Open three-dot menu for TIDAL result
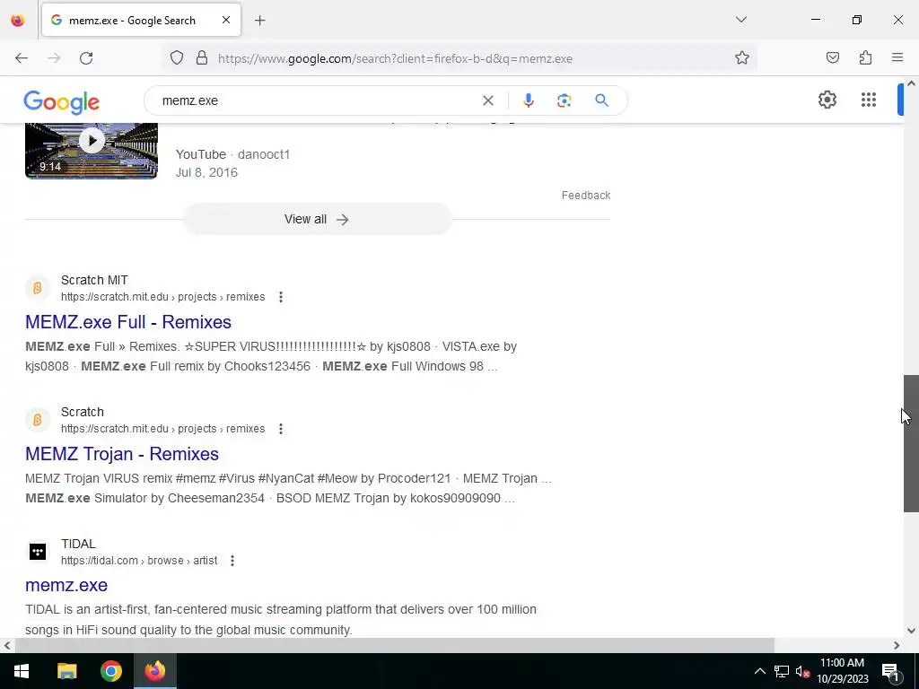Viewport: 919px width, 689px height. coord(232,561)
